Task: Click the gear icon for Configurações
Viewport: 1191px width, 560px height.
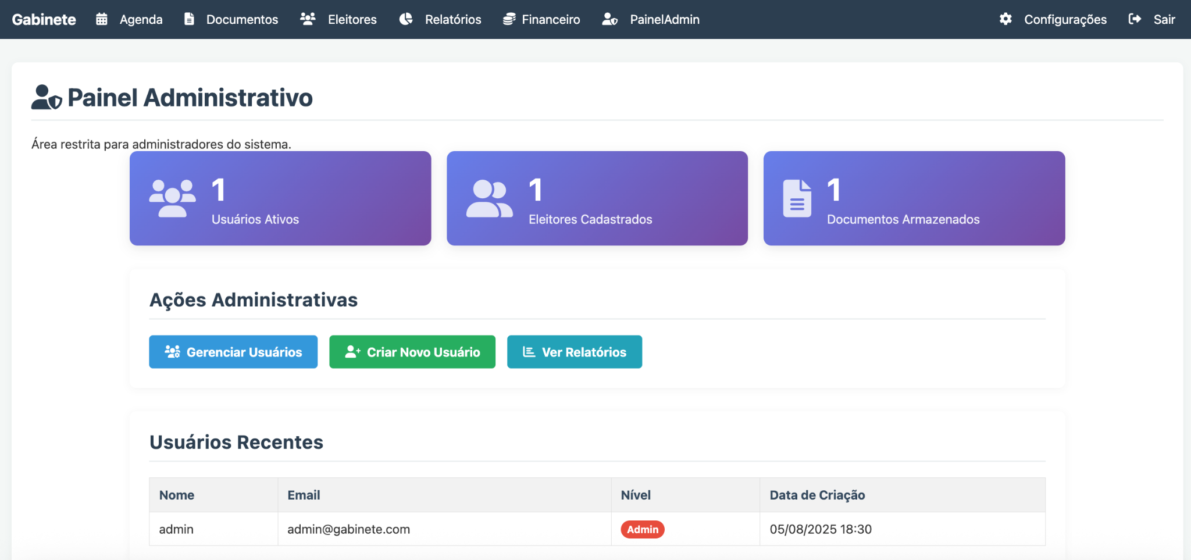Action: 1005,19
